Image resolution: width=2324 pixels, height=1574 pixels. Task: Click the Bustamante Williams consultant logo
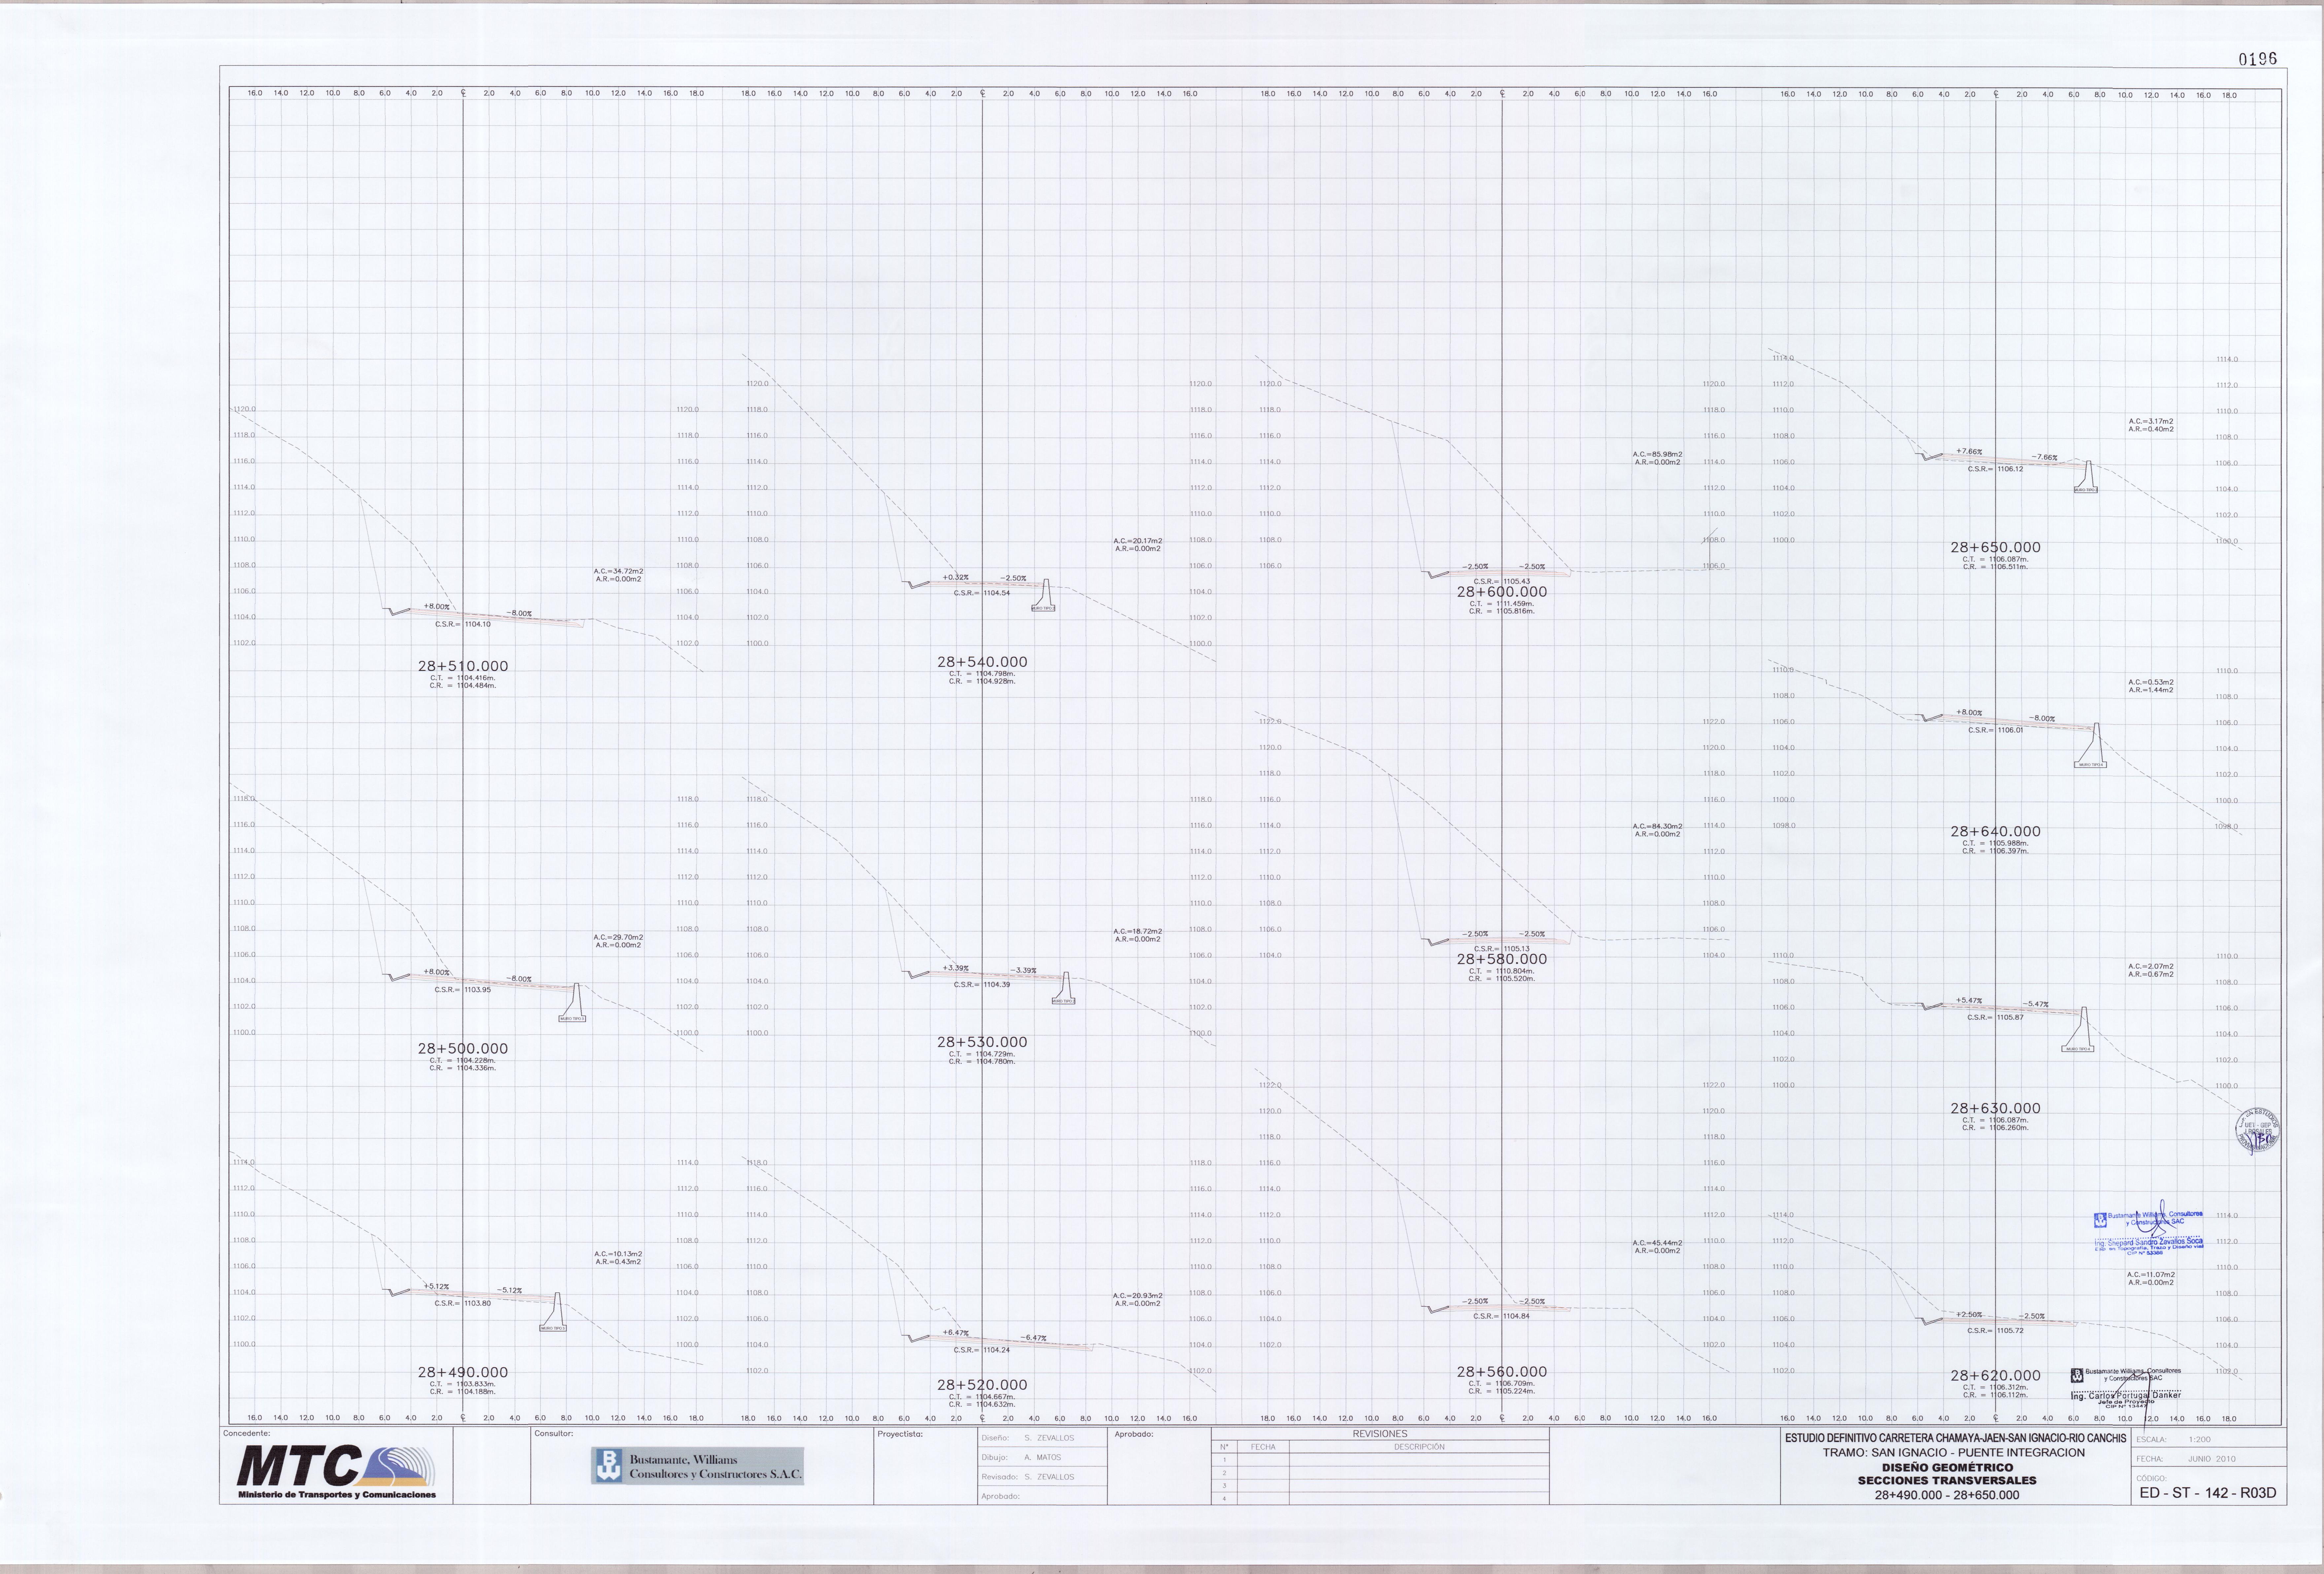[x=697, y=1466]
